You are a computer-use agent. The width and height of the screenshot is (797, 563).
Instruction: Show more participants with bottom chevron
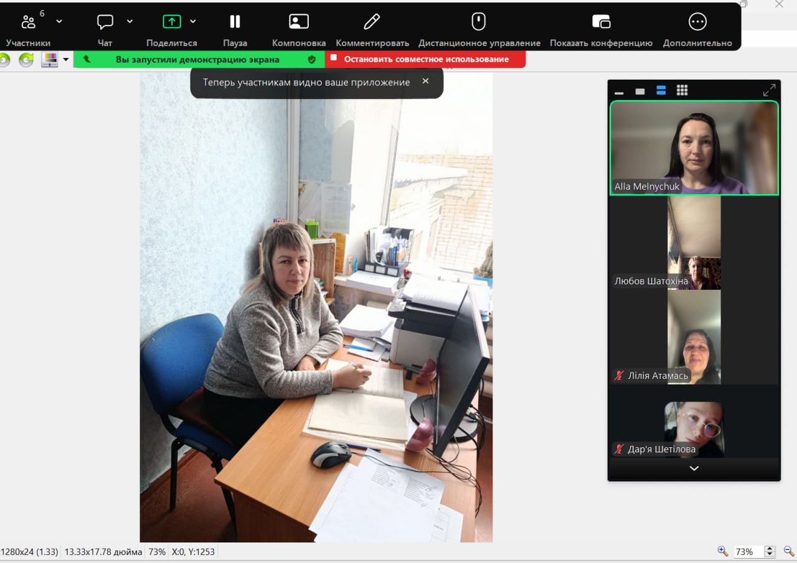pos(694,468)
